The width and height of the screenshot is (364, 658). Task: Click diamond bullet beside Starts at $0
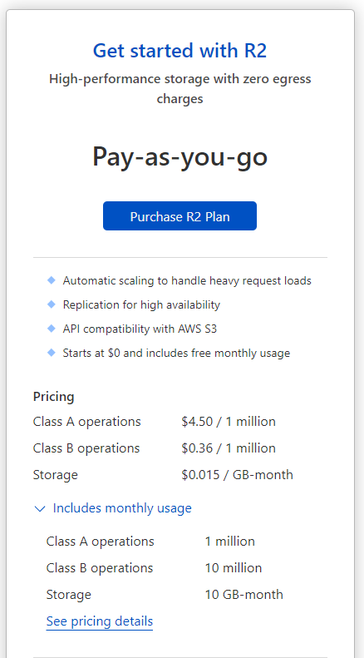(x=52, y=353)
